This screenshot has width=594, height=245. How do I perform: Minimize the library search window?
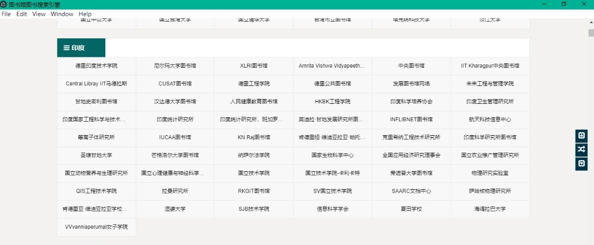[x=545, y=4]
